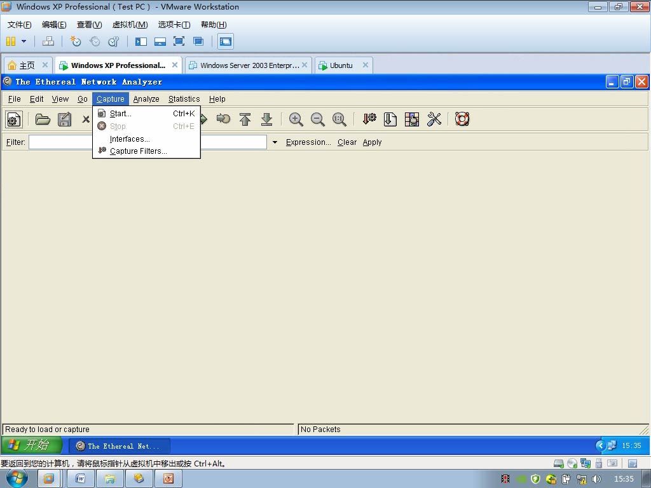Viewport: 651px width, 488px height.
Task: Open the Ethereal Edit menu
Action: [36, 99]
